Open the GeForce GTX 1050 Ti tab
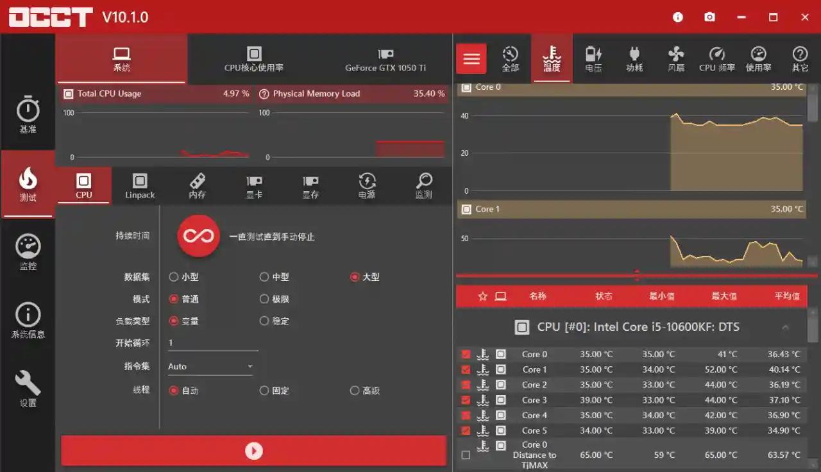821x472 pixels. 385,58
